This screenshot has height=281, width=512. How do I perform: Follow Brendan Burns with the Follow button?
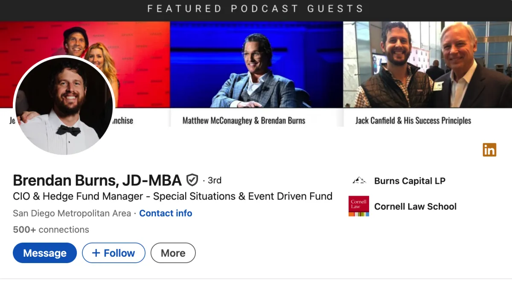[x=113, y=253]
